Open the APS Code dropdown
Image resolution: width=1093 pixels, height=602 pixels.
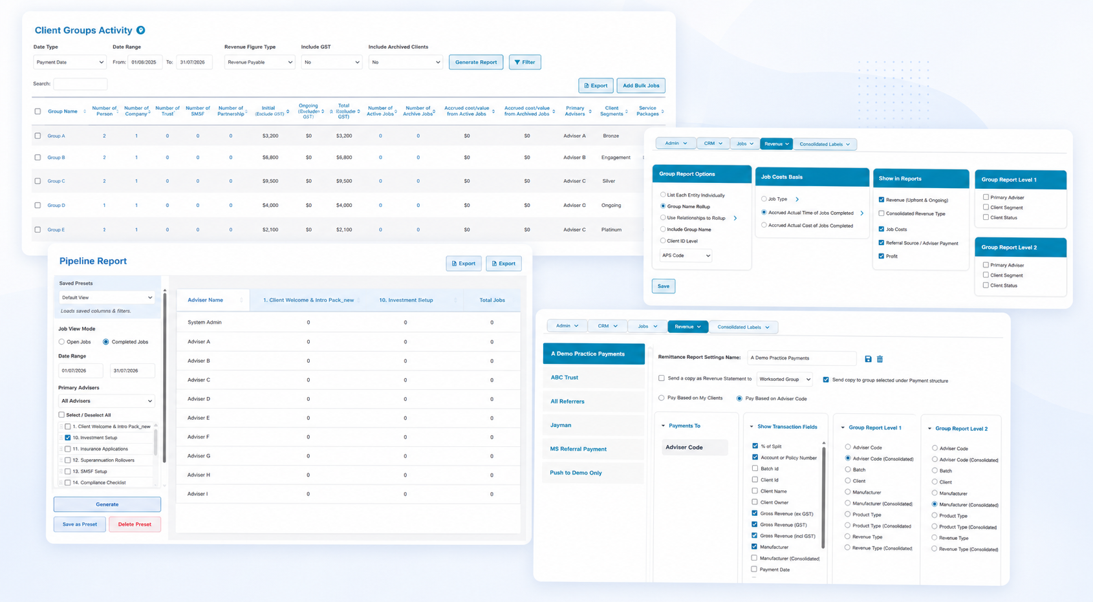(x=686, y=255)
